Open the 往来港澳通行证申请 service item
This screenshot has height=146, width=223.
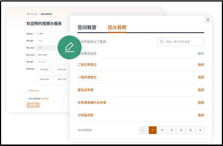pyautogui.click(x=92, y=103)
